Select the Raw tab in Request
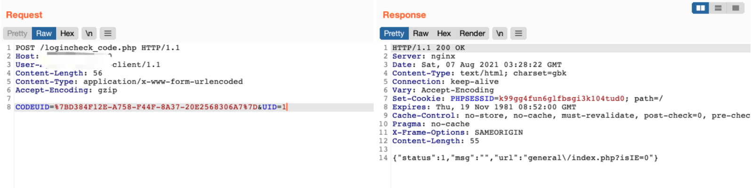The height and width of the screenshot is (188, 751). tap(44, 33)
